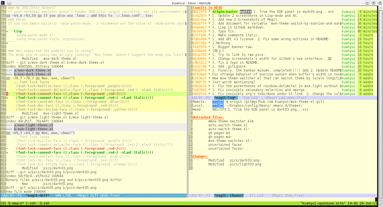The height and width of the screenshot is (207, 383).
Task: Click the Head: 881c5f9 status line
Action: (x=250, y=110)
